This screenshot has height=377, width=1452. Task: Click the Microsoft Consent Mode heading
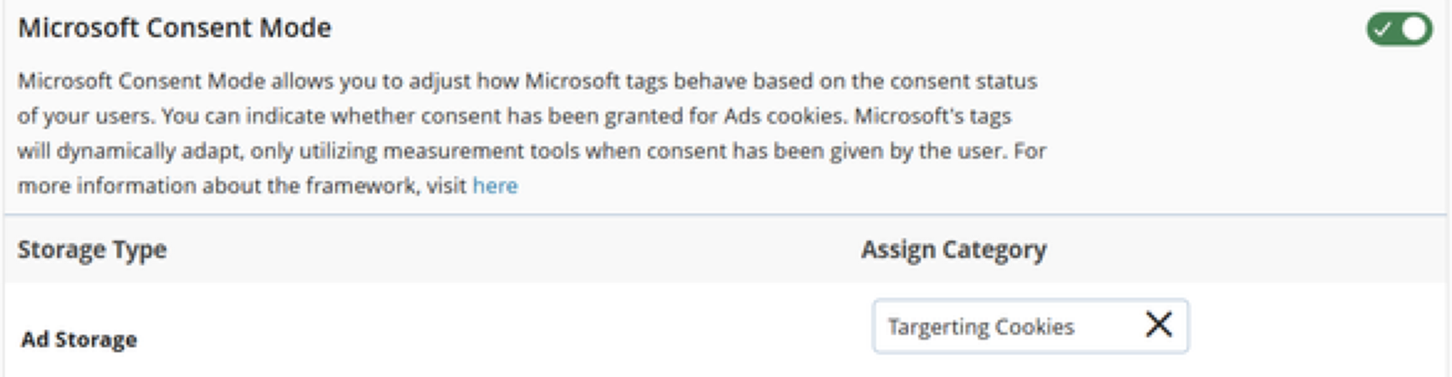pos(175,28)
